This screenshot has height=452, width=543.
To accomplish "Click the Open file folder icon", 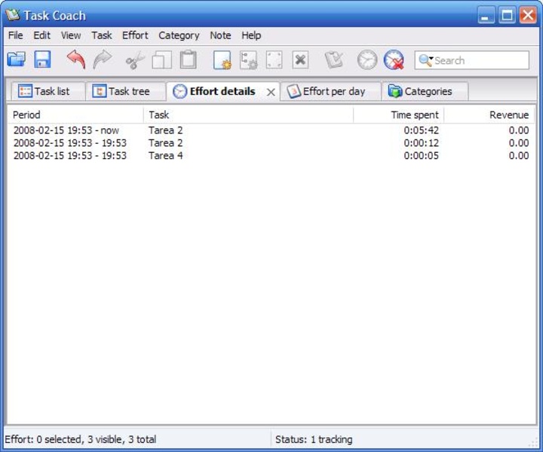I will tap(16, 60).
